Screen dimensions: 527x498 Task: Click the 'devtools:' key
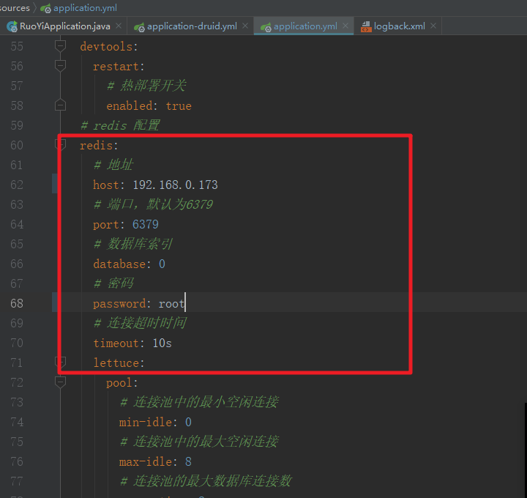pyautogui.click(x=109, y=47)
